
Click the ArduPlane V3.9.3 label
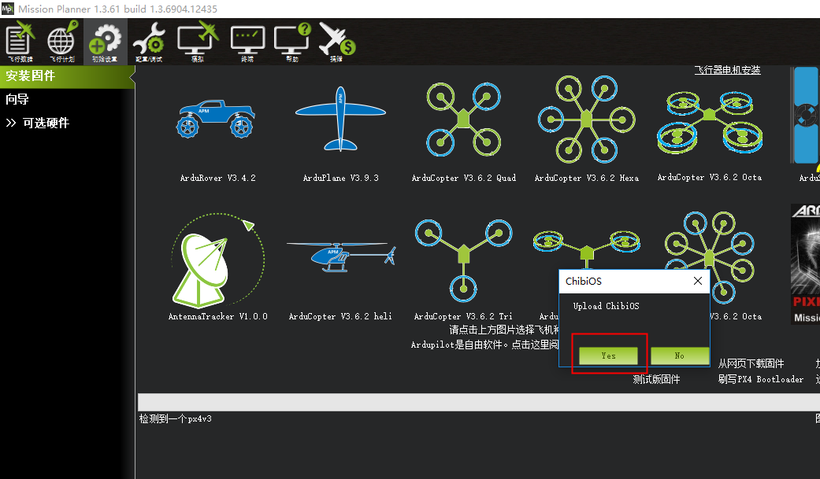pos(340,178)
